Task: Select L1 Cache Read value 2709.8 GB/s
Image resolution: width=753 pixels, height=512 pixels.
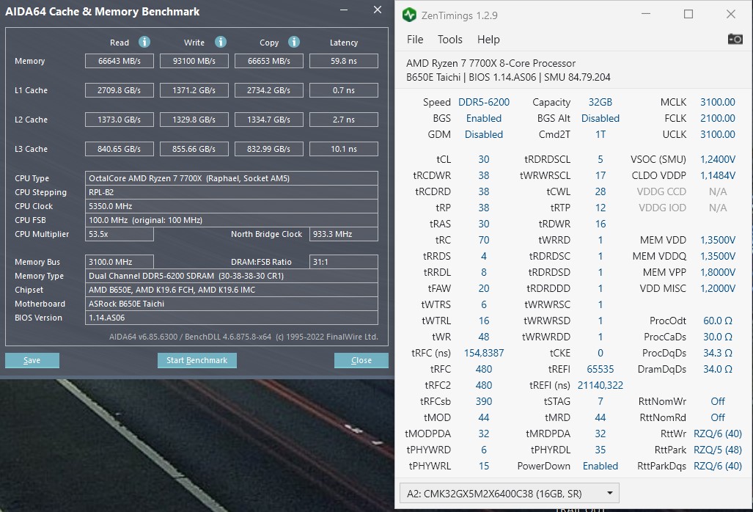Action: [120, 90]
